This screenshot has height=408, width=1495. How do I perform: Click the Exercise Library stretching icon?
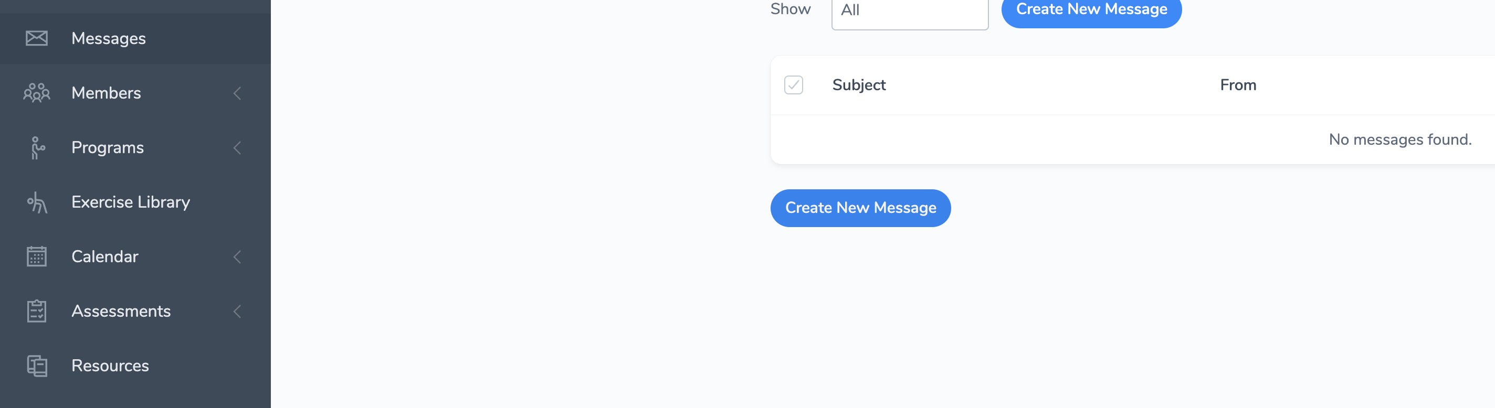coord(37,202)
